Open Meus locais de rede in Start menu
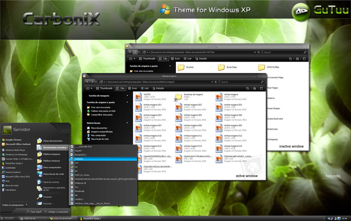The width and height of the screenshot is (351, 221). tap(51, 174)
